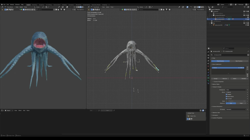Hide the Rig collection with eye icon
Screen dimensions: 250x140
coord(246,23)
